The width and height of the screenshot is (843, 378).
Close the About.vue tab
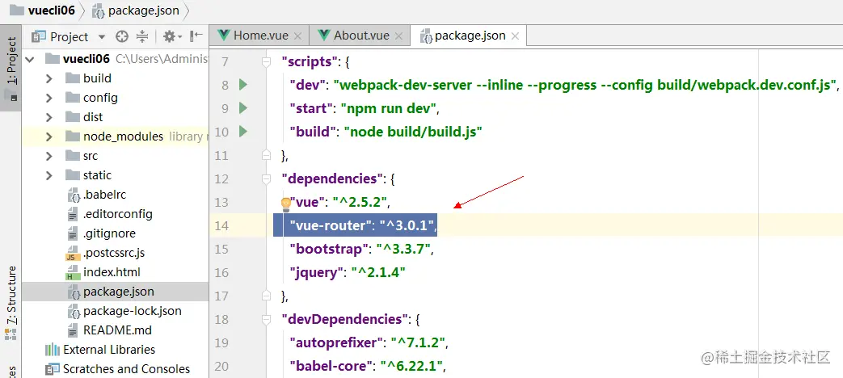[398, 36]
